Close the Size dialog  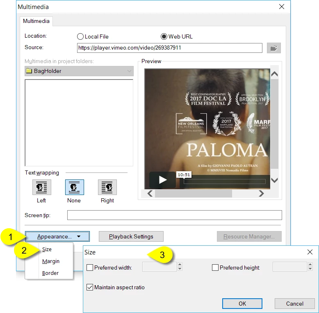[x=310, y=252]
